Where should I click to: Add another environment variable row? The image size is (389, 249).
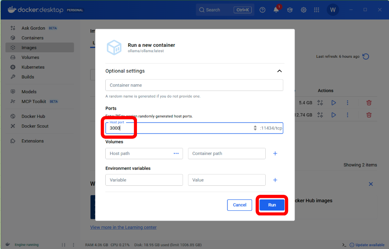tap(275, 180)
